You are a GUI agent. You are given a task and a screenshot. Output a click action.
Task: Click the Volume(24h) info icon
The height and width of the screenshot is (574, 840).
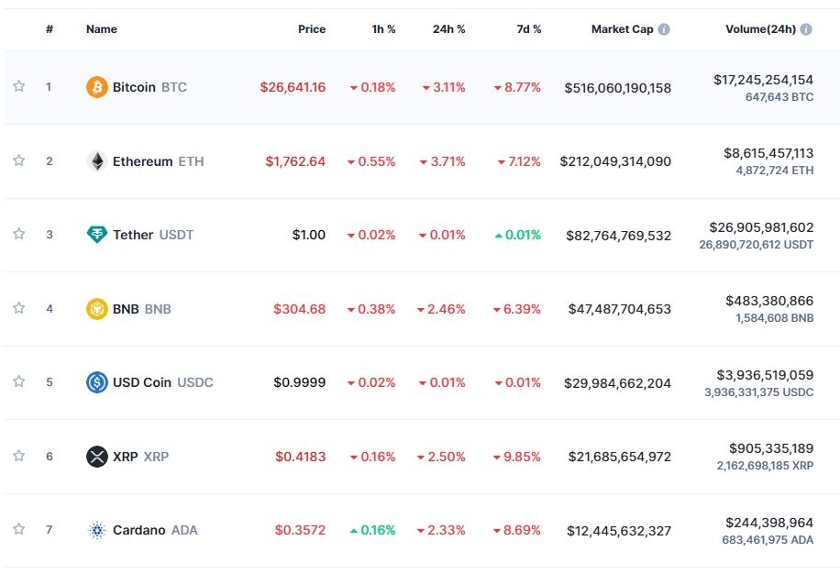point(806,29)
